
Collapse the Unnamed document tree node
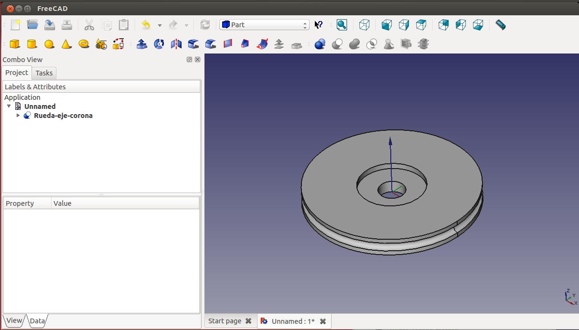point(9,106)
